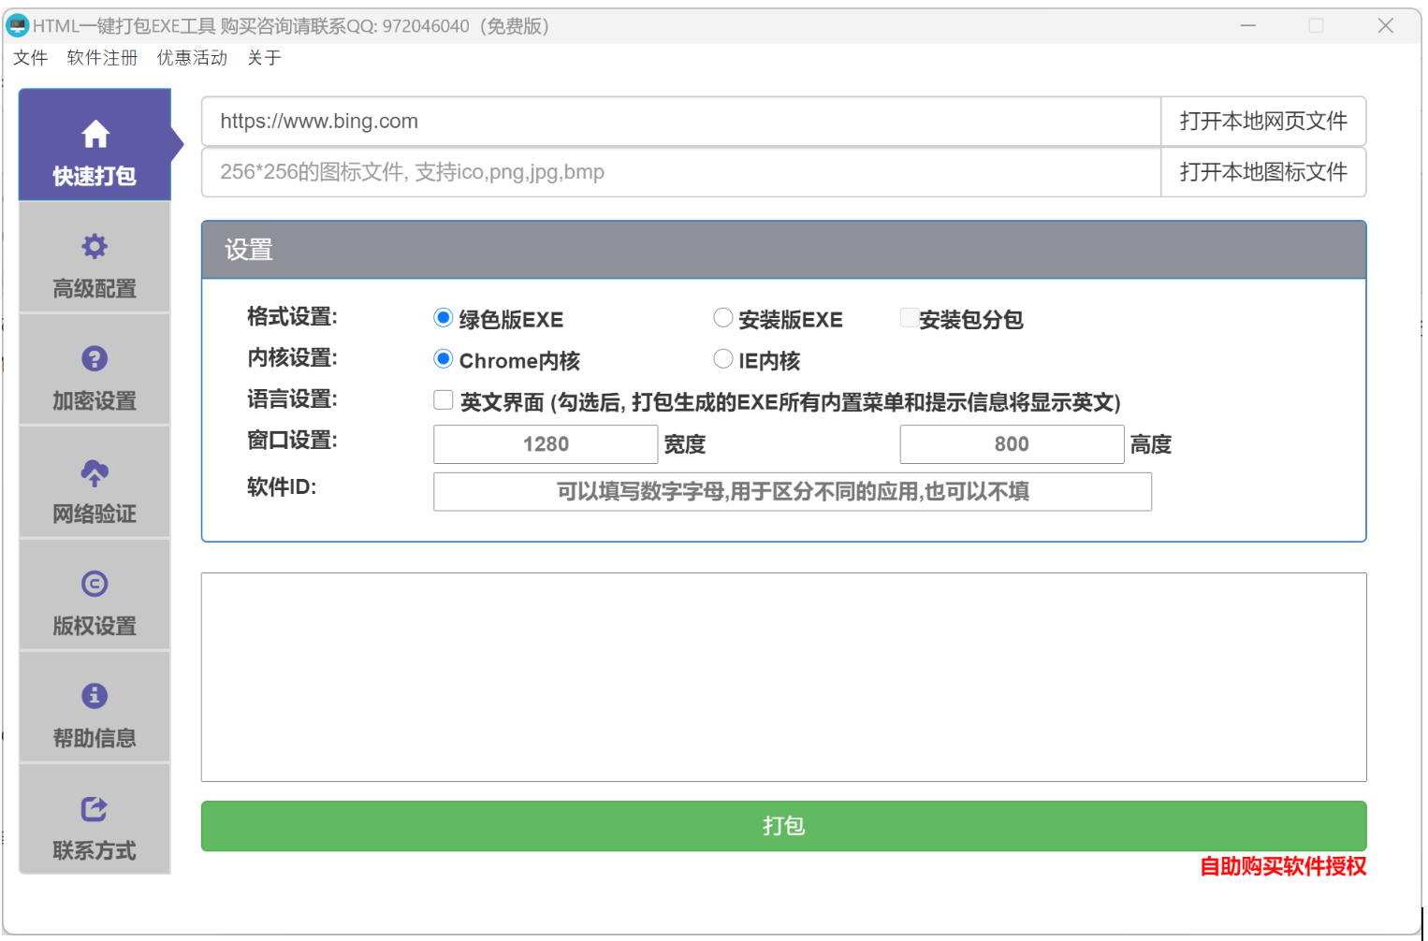Select the 联系方式 share icon
This screenshot has width=1428, height=941.
point(95,809)
